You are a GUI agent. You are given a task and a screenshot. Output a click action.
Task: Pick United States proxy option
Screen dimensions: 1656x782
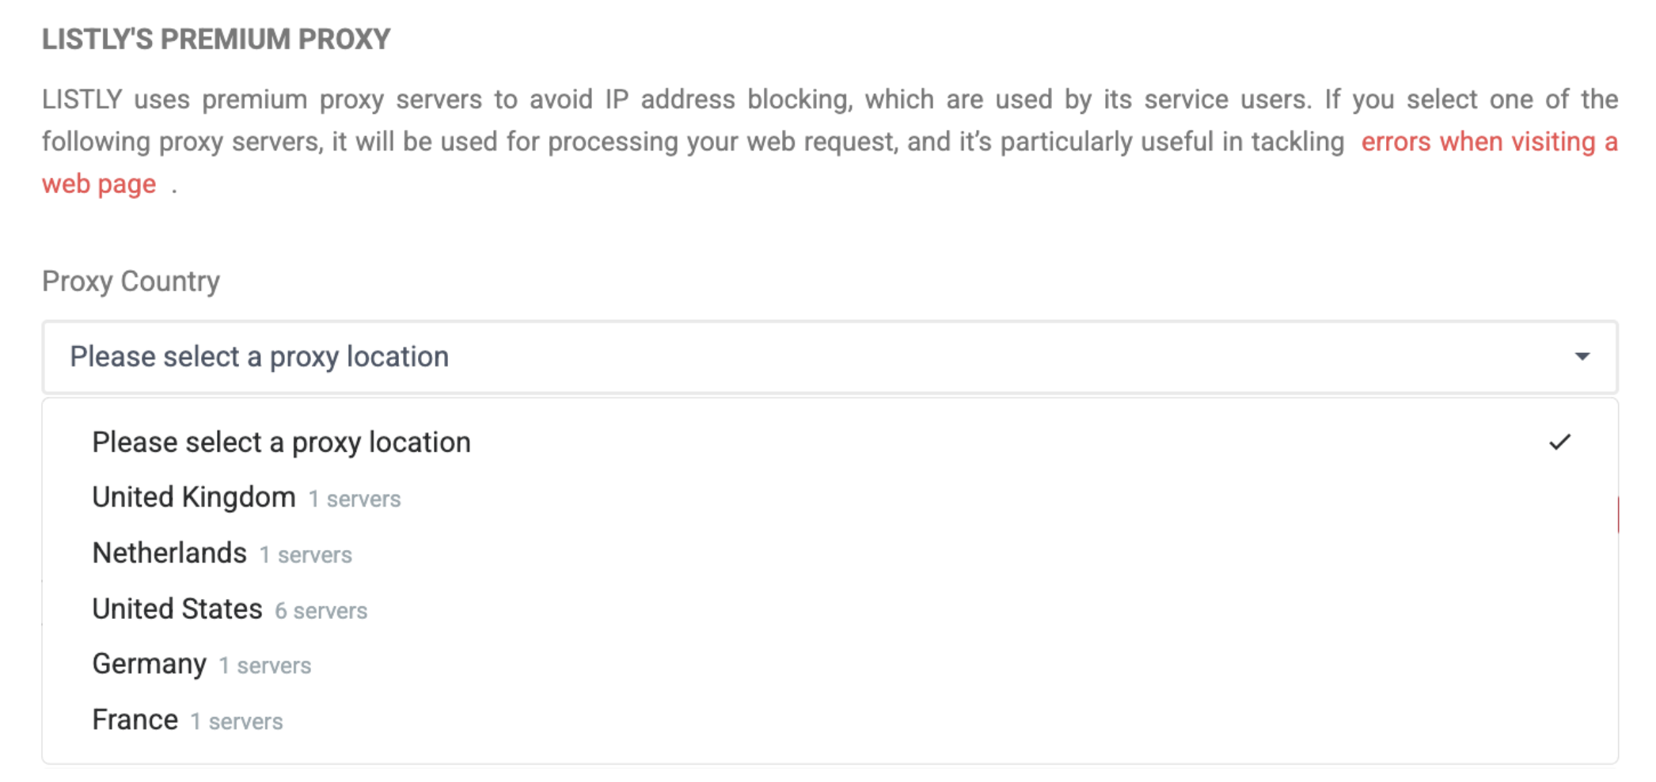click(177, 609)
